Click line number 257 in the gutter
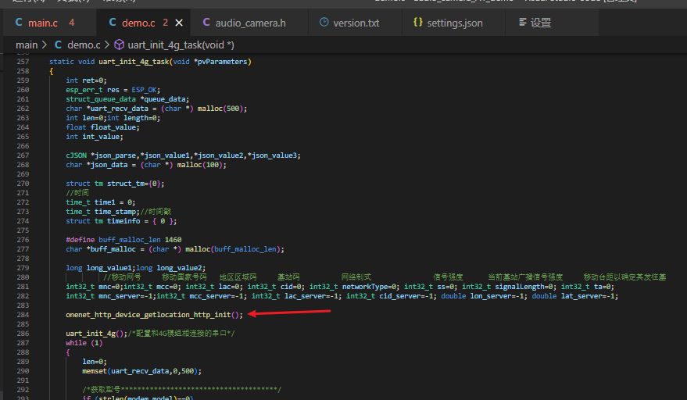Viewport: 687px width, 400px height. point(23,62)
